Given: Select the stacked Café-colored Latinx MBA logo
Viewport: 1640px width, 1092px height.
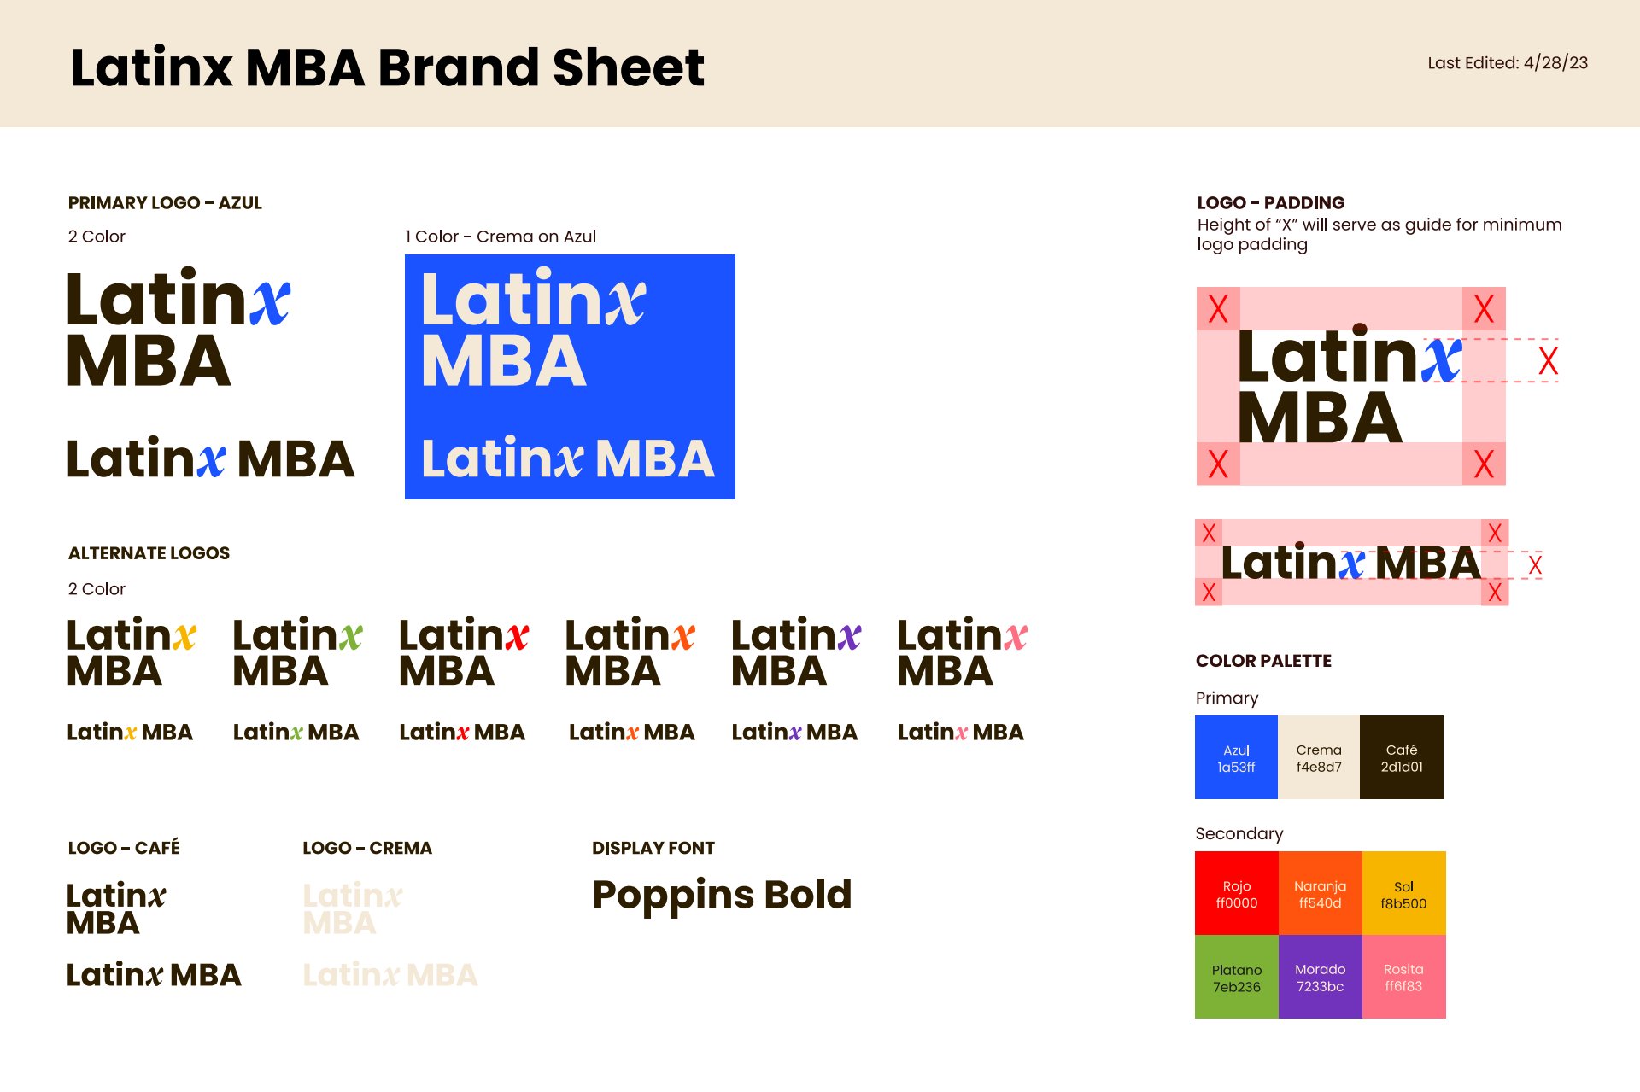Looking at the screenshot, I should point(116,908).
